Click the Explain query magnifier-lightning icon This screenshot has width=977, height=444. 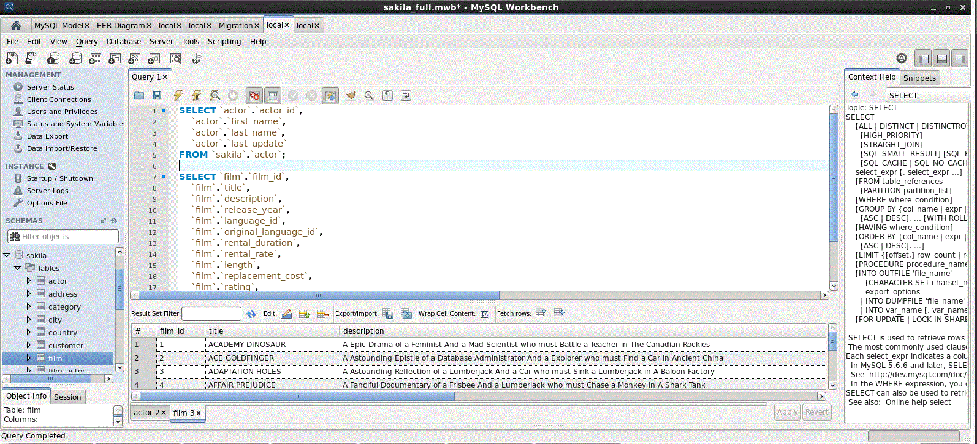tap(215, 96)
